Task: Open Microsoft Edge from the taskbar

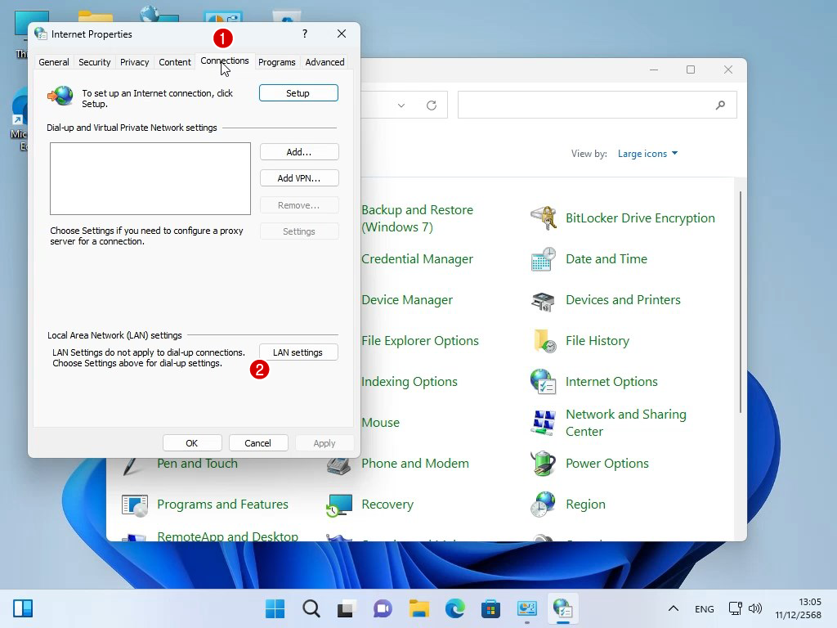Action: pyautogui.click(x=454, y=608)
